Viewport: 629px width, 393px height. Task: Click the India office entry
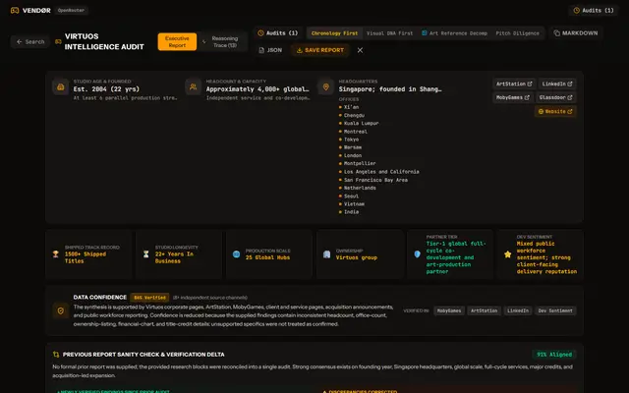[349, 212]
